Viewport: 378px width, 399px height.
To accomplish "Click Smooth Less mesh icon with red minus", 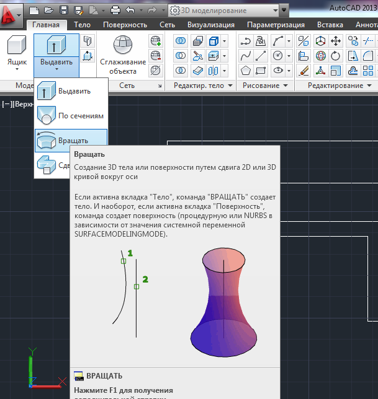I will [x=155, y=56].
